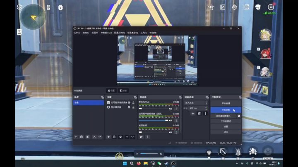Click the Start Streaming button
The width and height of the screenshot is (298, 167).
click(226, 103)
